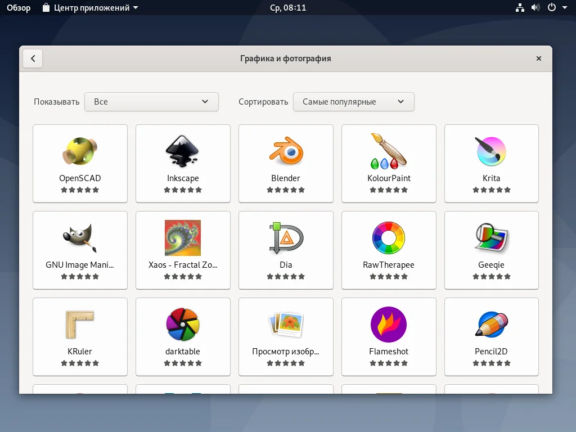
Task: Open Blender in the app center
Action: point(286,163)
